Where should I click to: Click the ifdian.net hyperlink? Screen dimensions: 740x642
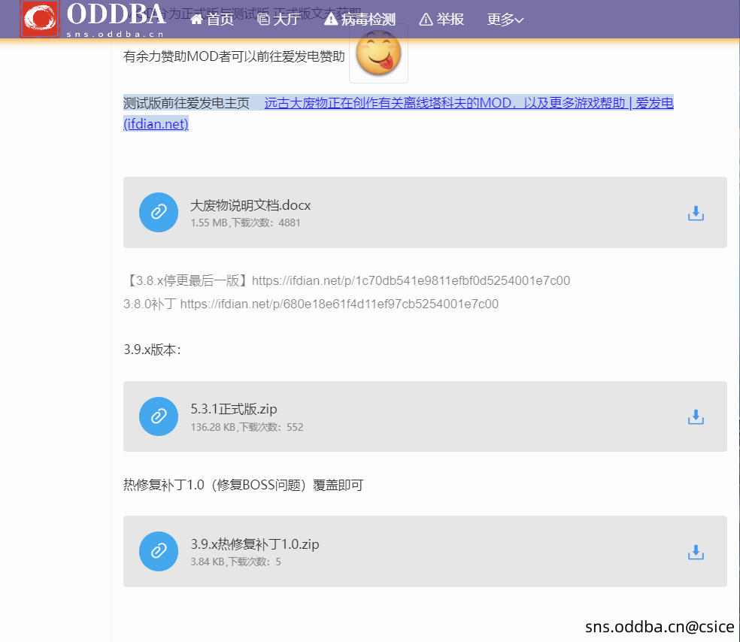click(155, 123)
